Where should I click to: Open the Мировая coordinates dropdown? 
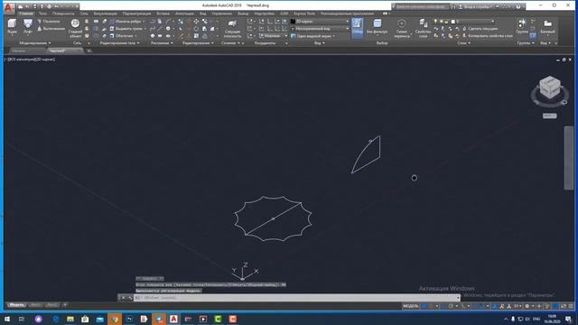pyautogui.click(x=273, y=36)
